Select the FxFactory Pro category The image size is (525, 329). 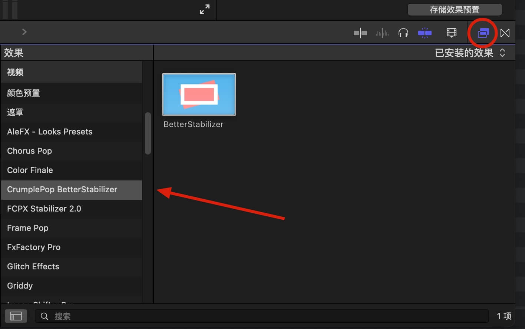72,247
